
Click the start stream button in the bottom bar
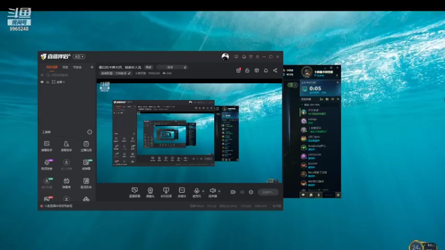click(x=268, y=192)
